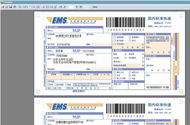190x125 pixels.
Task: Go to next page arrow
Action: (x=77, y=7)
